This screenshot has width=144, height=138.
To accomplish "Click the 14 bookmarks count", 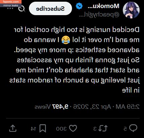I will click(33, 129).
